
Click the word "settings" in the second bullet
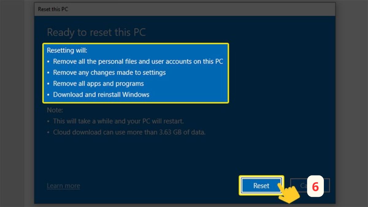point(154,73)
